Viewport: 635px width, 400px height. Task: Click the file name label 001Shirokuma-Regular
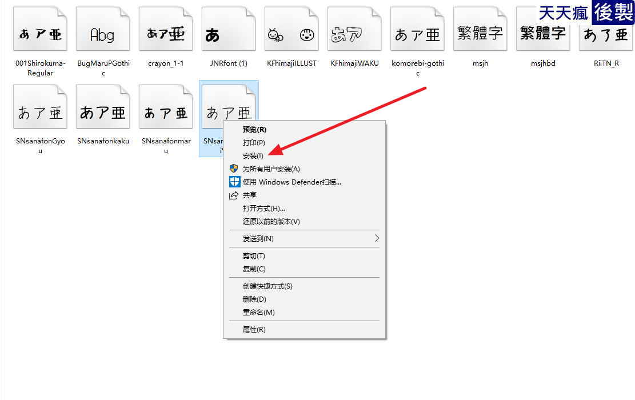pos(40,68)
